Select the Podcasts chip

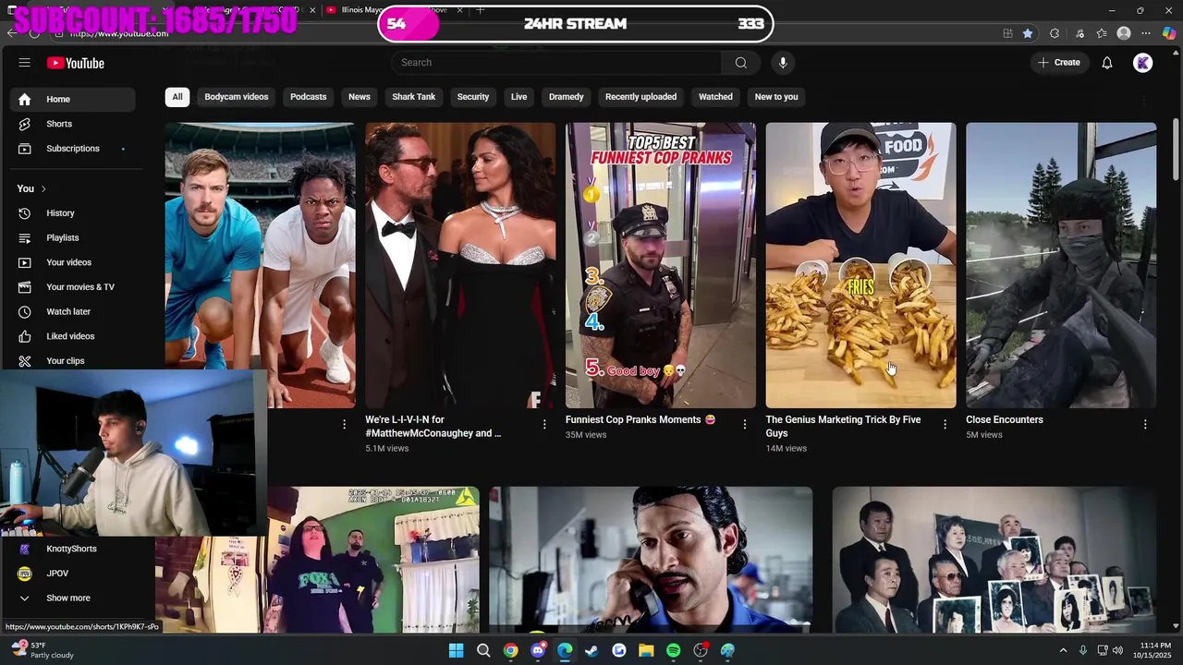click(309, 97)
